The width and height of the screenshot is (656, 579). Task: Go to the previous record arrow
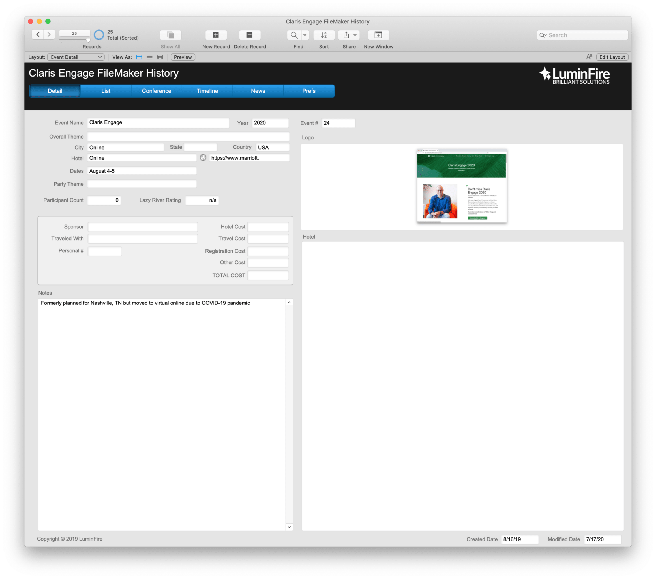tap(38, 34)
